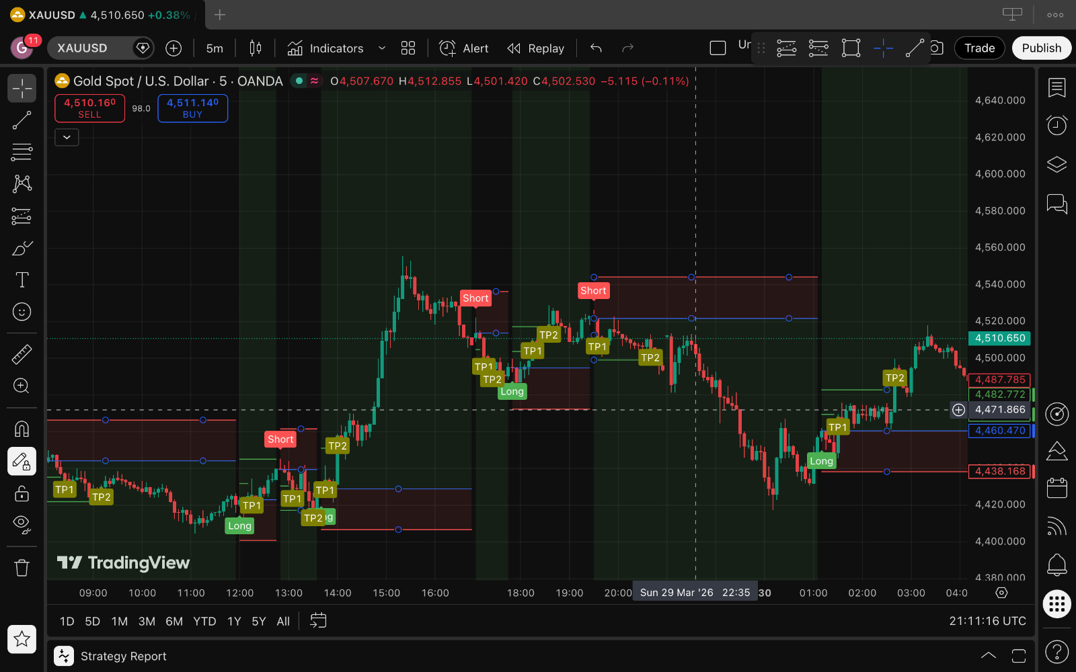Open the XAUUSD symbol search
The width and height of the screenshot is (1076, 672).
click(101, 48)
